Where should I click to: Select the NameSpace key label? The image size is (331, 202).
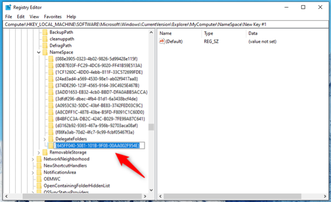(61, 52)
